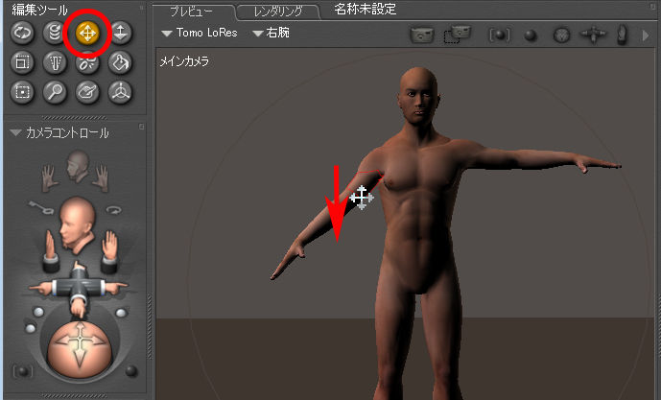Switch to the Right Hand camera
Image resolution: width=661 pixels, height=400 pixels.
[101, 177]
